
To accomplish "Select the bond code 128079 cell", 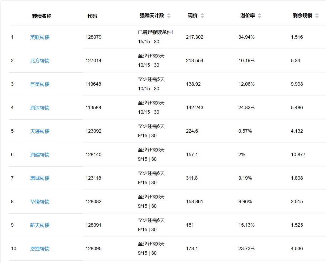I will point(93,37).
